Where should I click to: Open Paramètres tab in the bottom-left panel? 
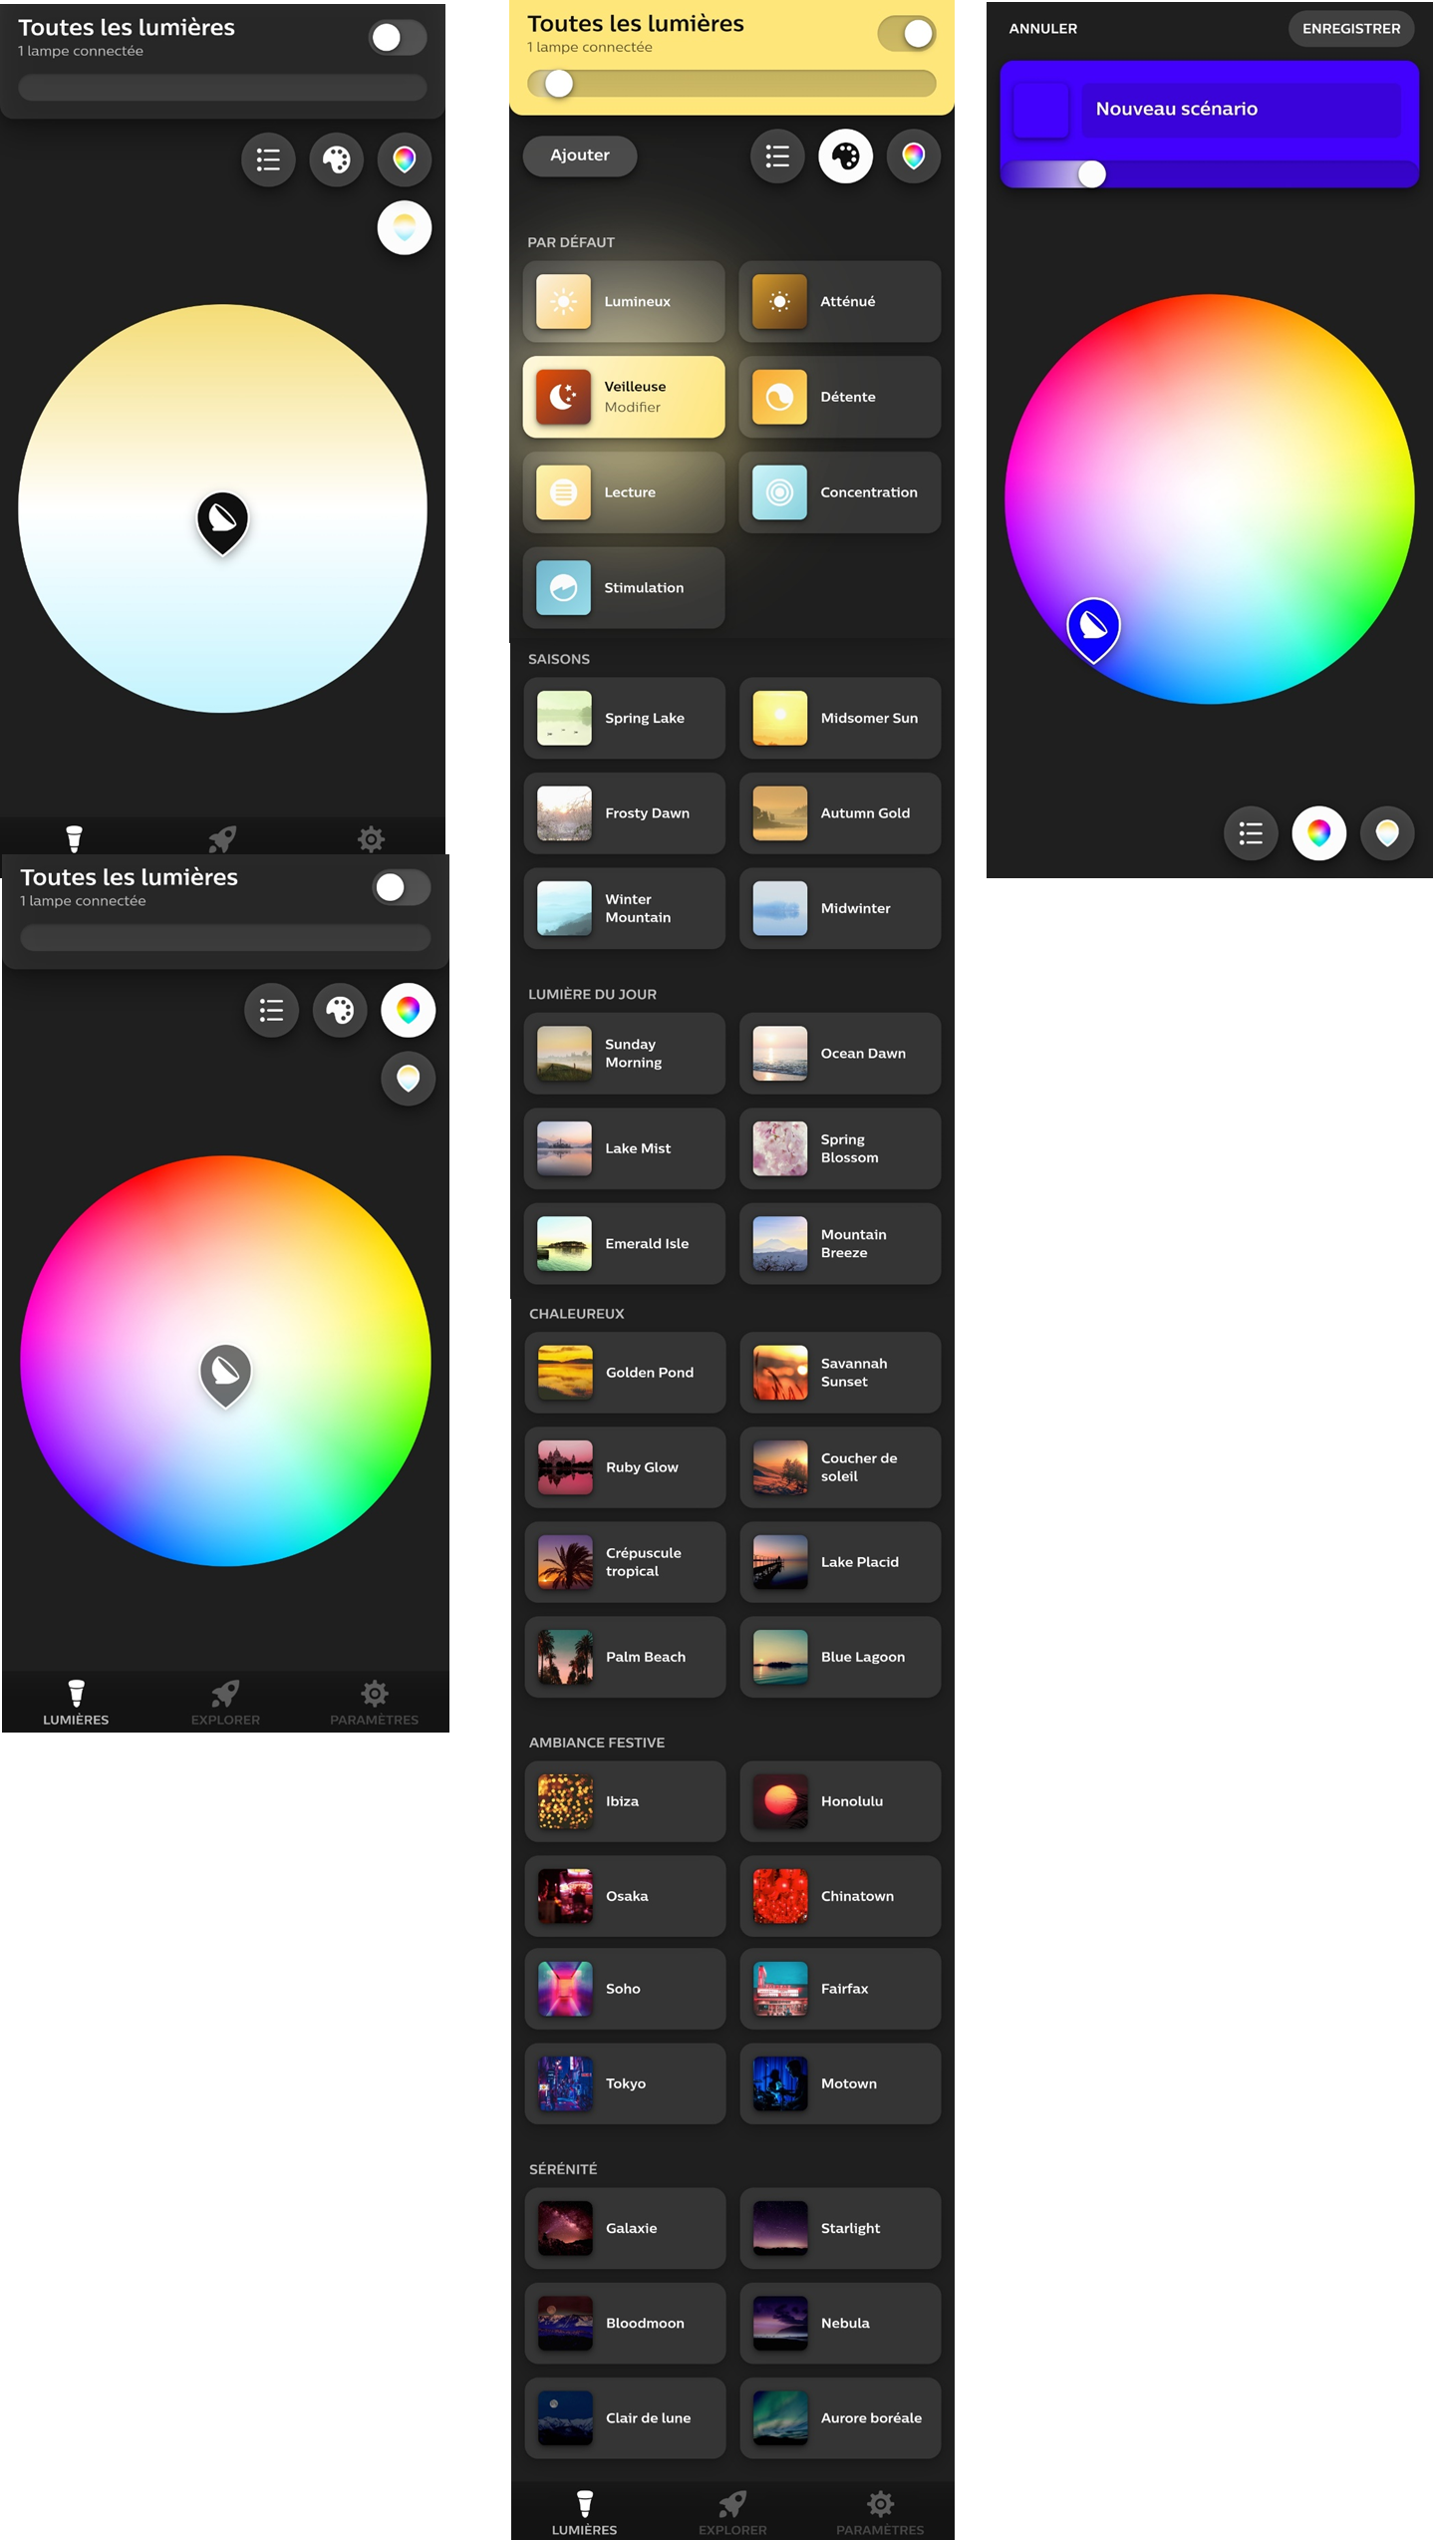375,1703
